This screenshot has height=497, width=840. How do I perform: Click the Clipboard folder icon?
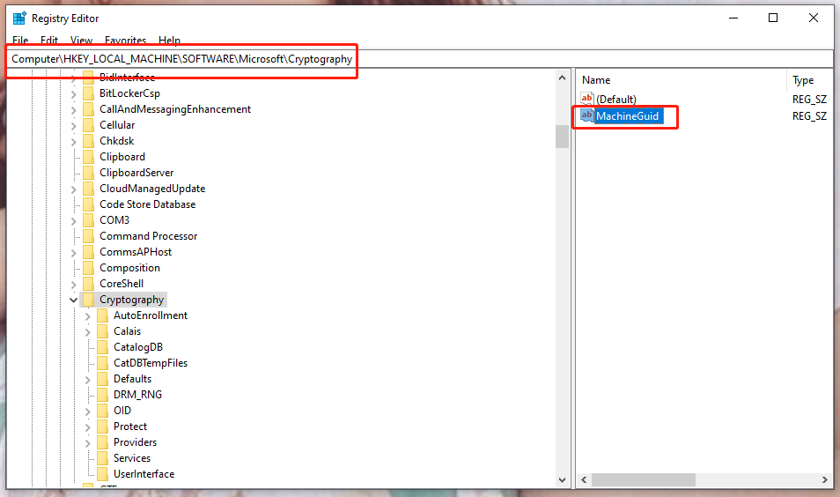pos(88,157)
